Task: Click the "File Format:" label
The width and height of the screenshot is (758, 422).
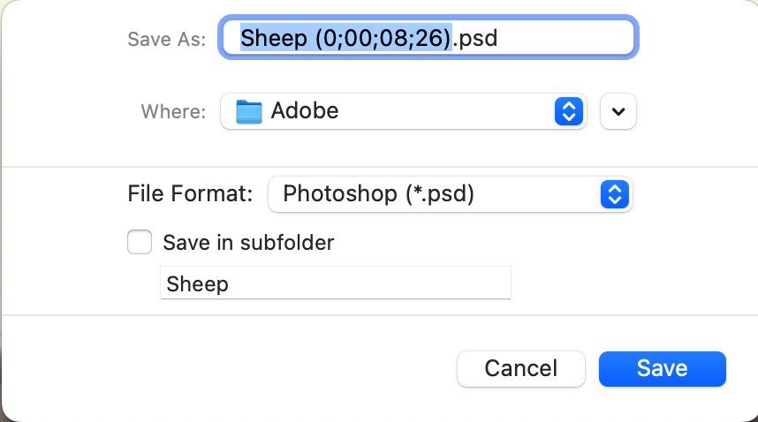Action: point(191,193)
